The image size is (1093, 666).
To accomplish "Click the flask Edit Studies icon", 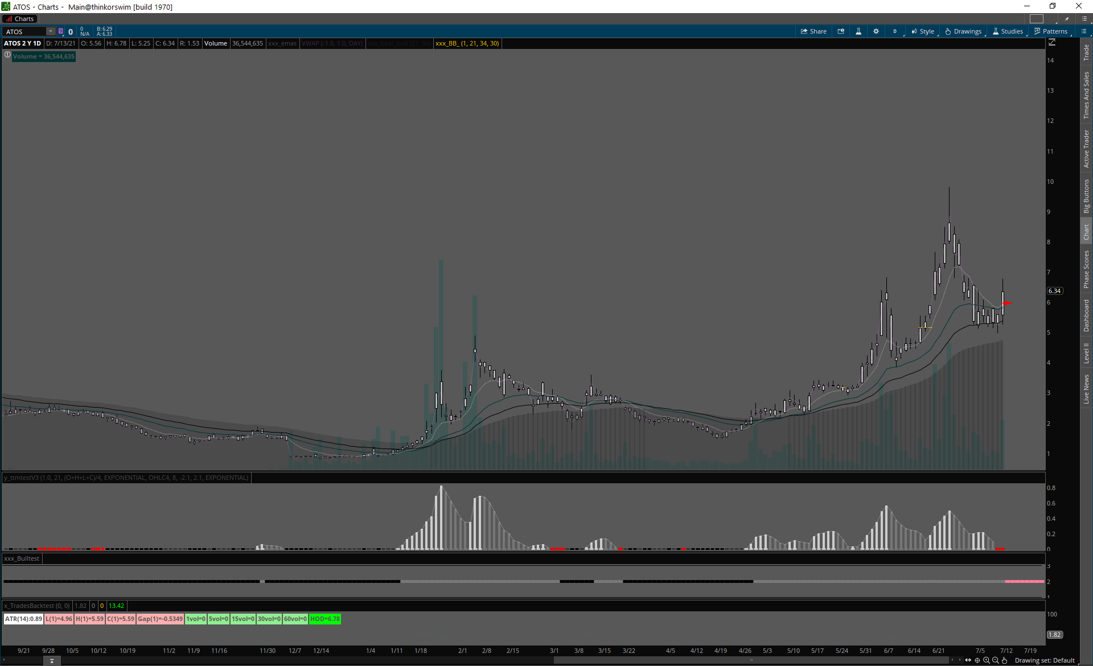I will [858, 31].
